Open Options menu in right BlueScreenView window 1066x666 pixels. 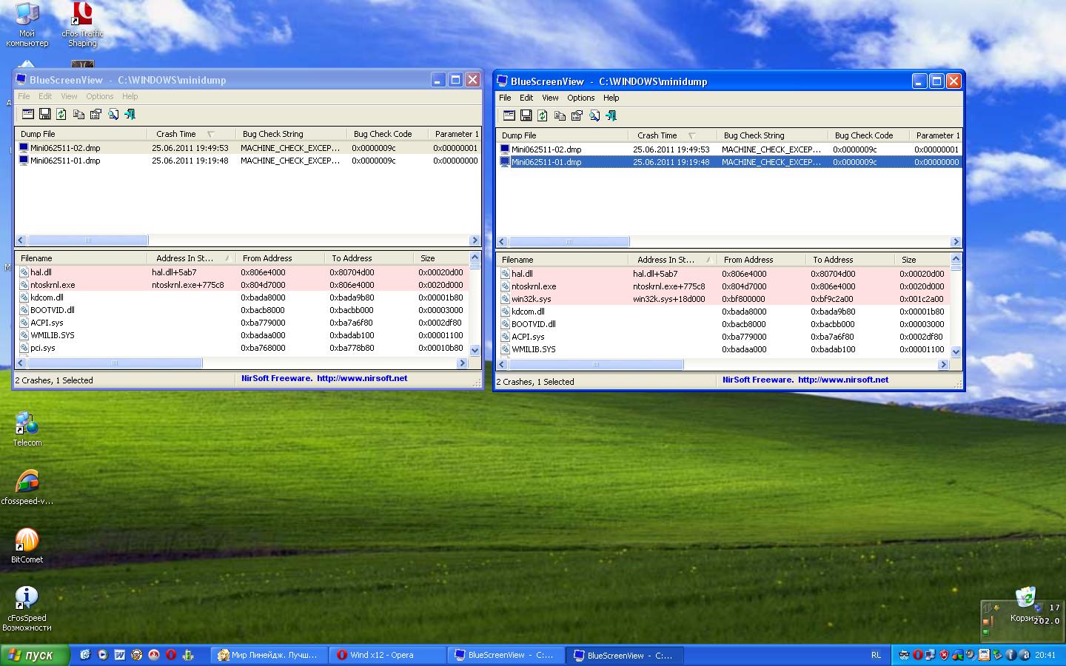580,98
